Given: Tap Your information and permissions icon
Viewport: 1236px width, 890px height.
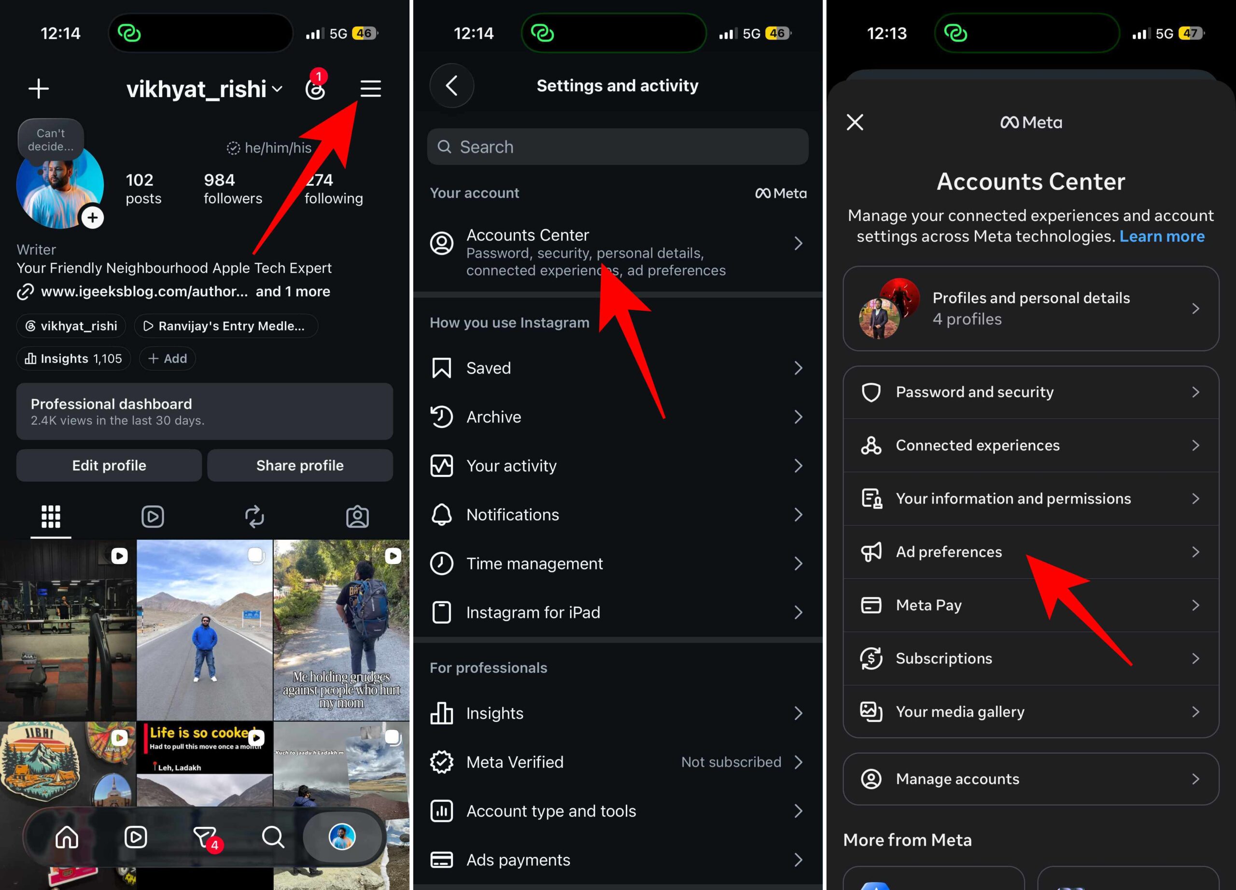Looking at the screenshot, I should pos(871,499).
